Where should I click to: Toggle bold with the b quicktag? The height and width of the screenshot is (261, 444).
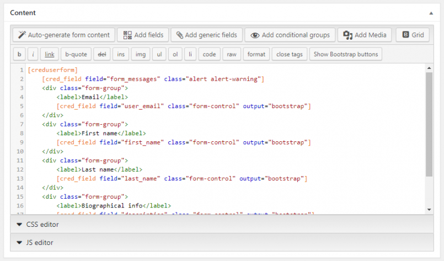19,54
